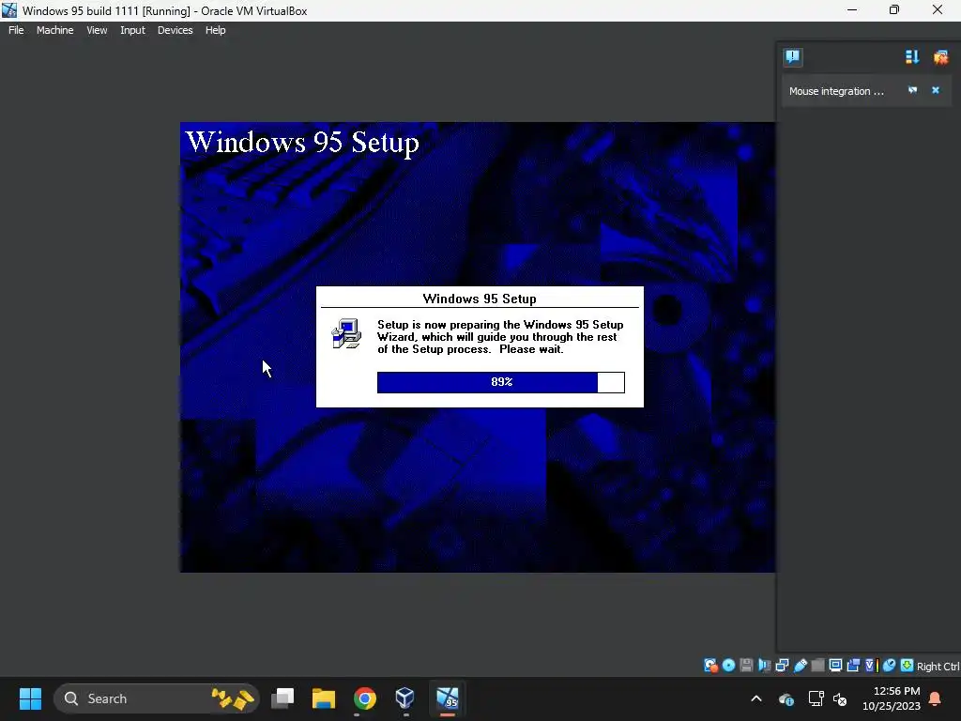961x721 pixels.
Task: Open the Input menu
Action: tap(132, 30)
